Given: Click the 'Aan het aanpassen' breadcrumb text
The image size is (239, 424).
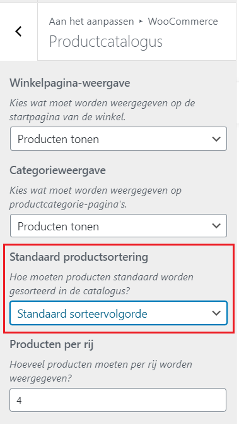Looking at the screenshot, I should (91, 22).
